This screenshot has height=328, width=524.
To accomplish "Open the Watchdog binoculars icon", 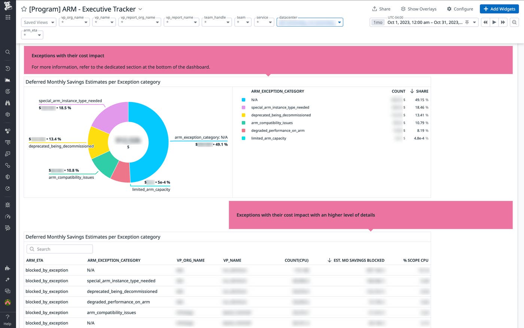I will [7, 103].
